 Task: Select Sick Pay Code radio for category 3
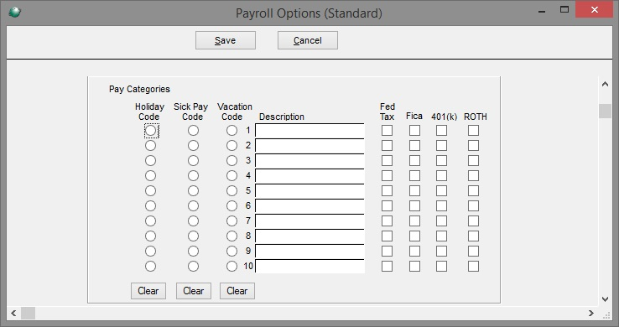pyautogui.click(x=193, y=160)
